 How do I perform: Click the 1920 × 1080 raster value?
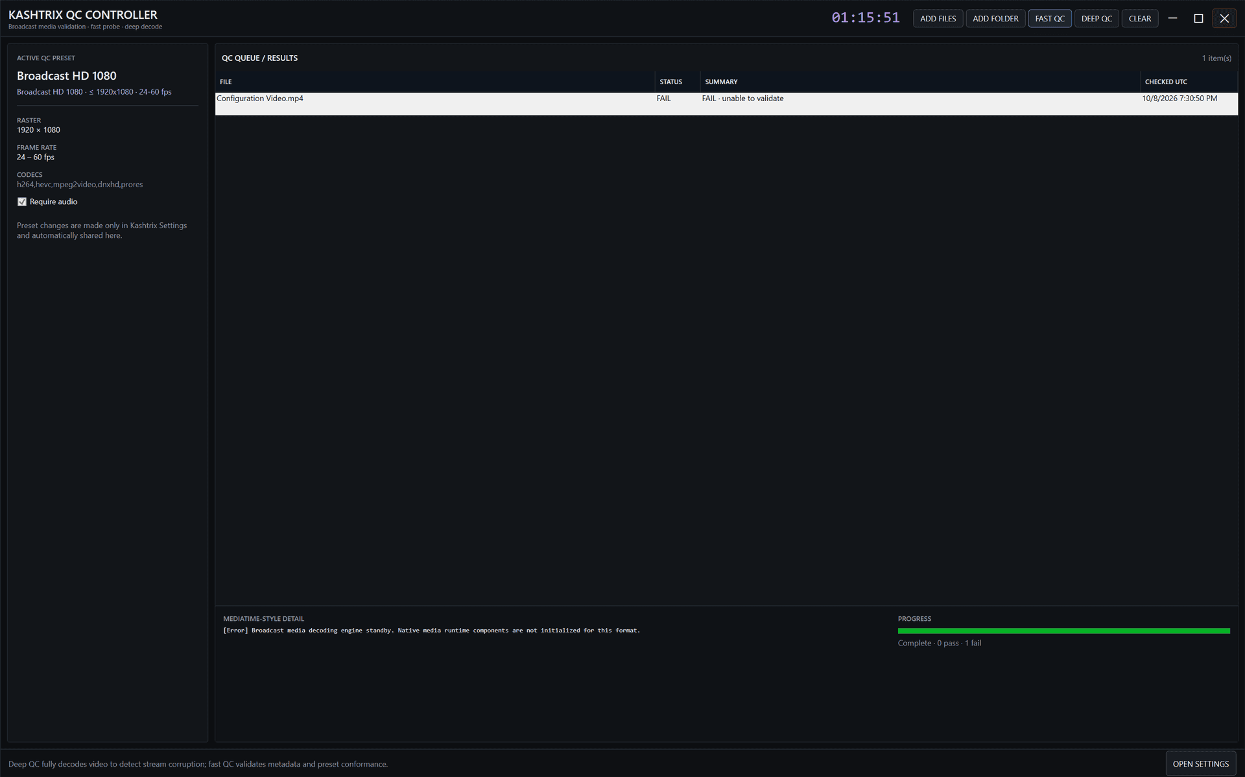click(38, 130)
